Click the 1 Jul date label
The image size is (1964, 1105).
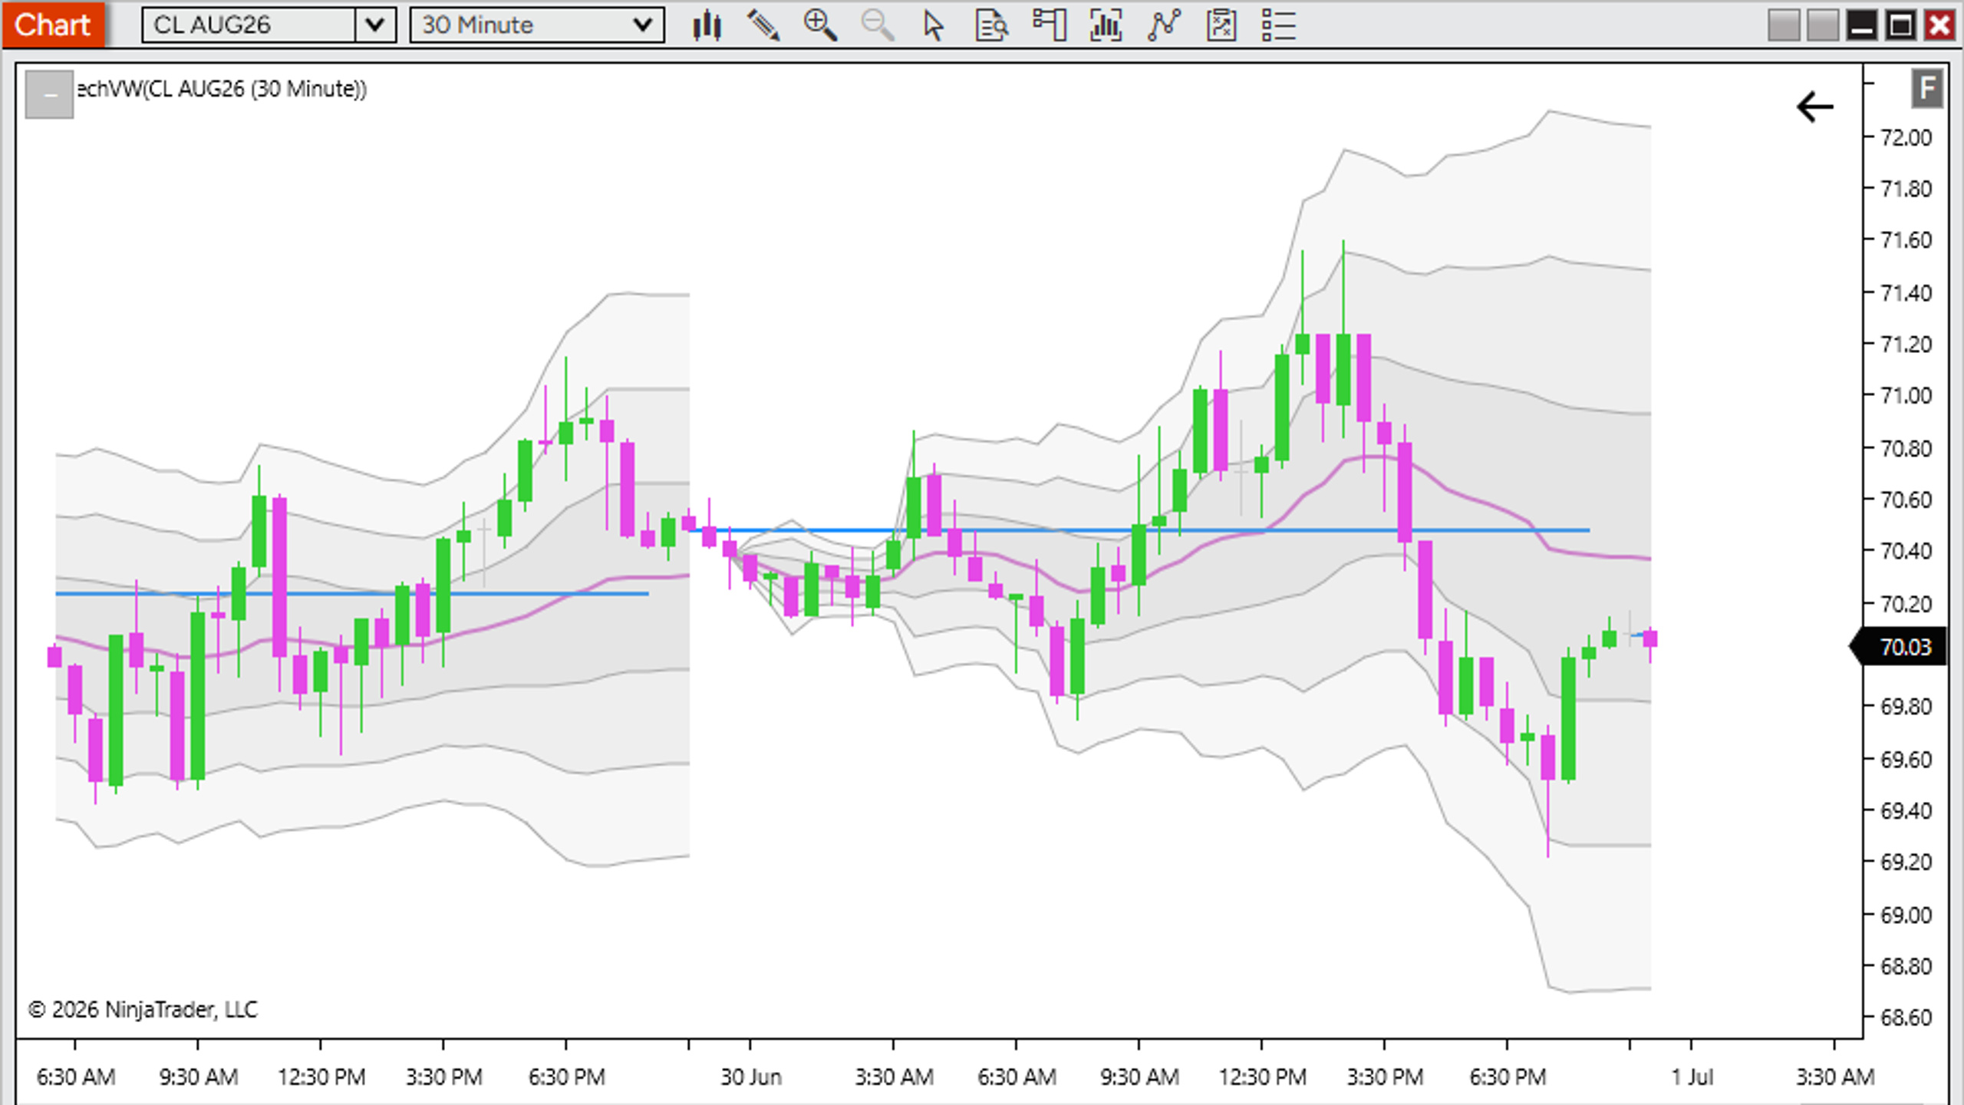tap(1692, 1077)
